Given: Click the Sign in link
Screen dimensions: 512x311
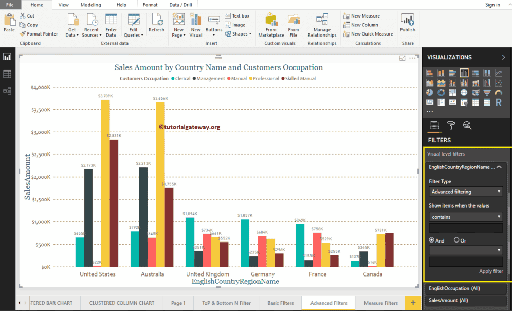Looking at the screenshot, I should (492, 5).
